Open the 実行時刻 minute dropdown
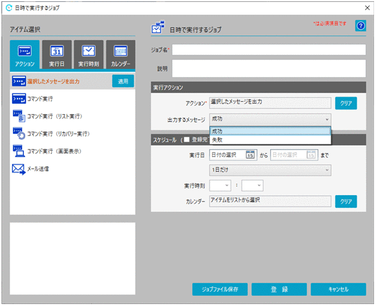This screenshot has height=306, width=376. coord(252,186)
